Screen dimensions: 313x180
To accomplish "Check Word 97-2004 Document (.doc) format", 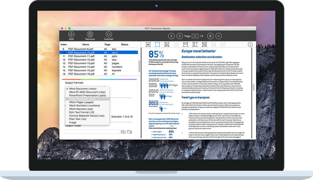I will click(87, 92).
